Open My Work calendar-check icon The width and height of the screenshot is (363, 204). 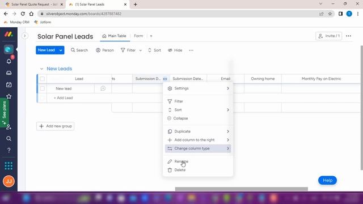click(9, 84)
